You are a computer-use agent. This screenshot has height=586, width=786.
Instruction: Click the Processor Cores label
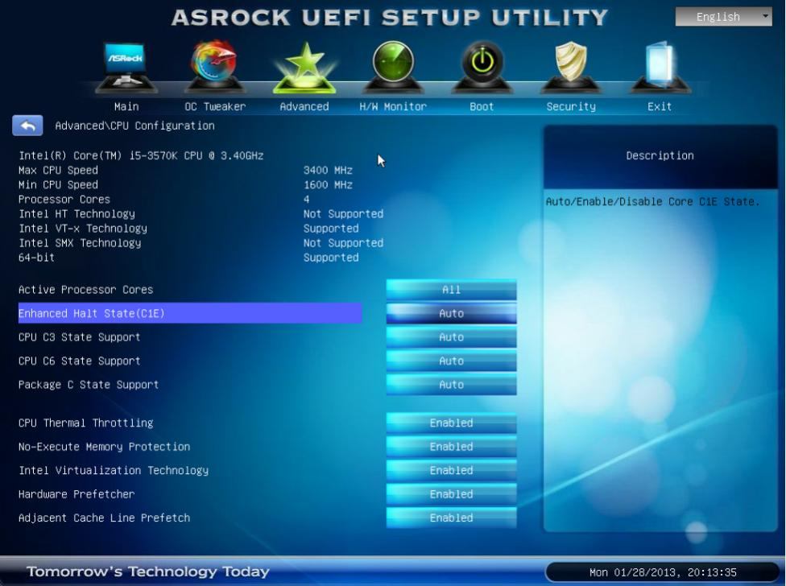coord(64,200)
